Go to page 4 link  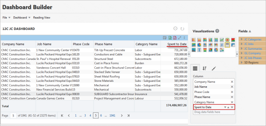[90, 116]
